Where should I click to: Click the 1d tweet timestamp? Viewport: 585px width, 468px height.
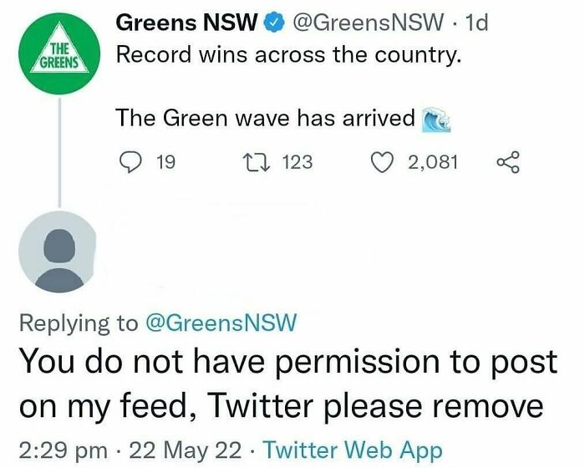pos(478,23)
